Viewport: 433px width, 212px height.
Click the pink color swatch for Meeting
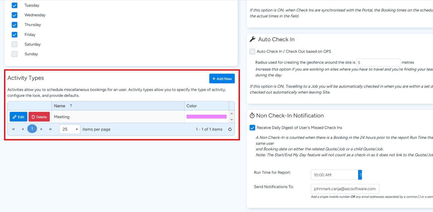click(x=206, y=117)
